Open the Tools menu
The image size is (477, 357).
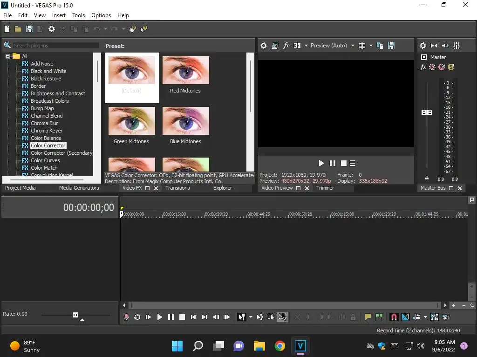click(78, 15)
